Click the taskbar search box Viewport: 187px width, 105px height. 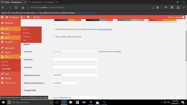[x=30, y=102]
